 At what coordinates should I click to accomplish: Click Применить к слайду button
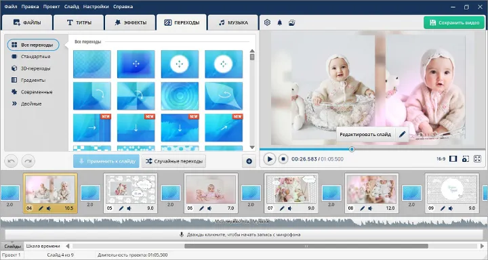pyautogui.click(x=106, y=161)
